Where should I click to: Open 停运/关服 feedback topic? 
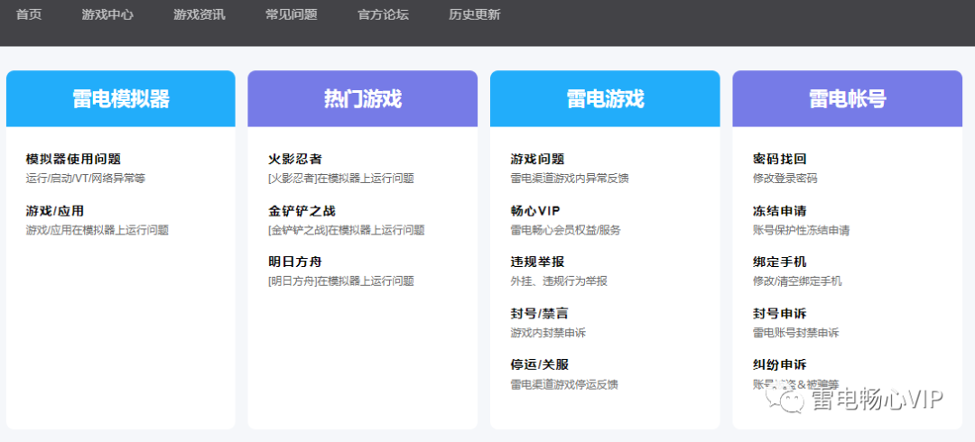[539, 364]
